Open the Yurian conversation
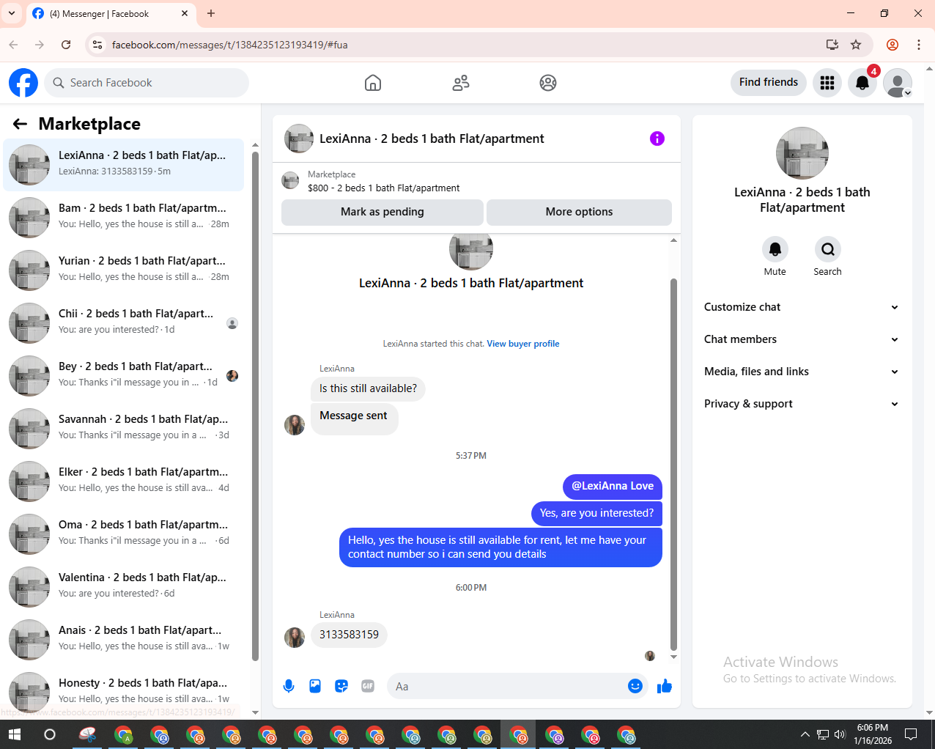935x749 pixels. (x=124, y=270)
